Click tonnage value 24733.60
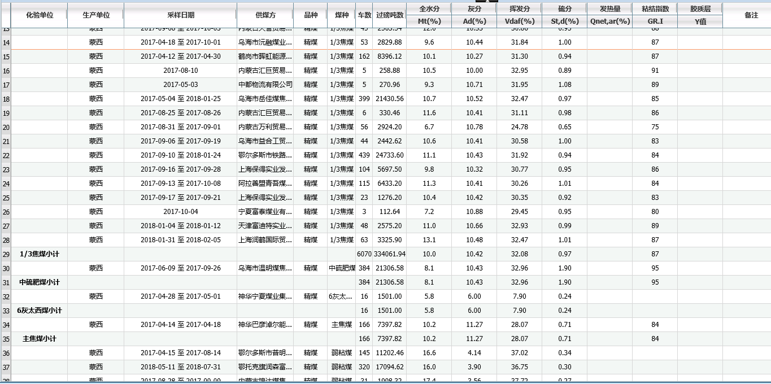The height and width of the screenshot is (384, 771). point(390,155)
